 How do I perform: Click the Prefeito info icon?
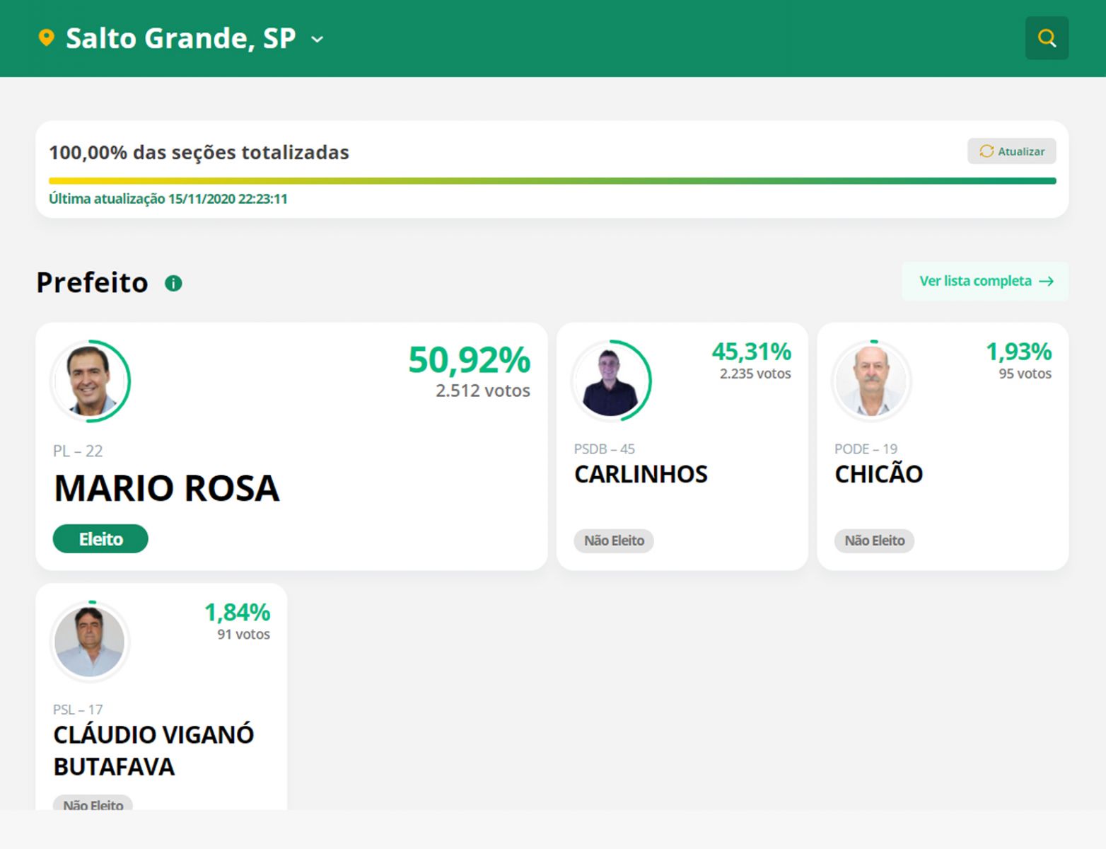click(x=173, y=283)
